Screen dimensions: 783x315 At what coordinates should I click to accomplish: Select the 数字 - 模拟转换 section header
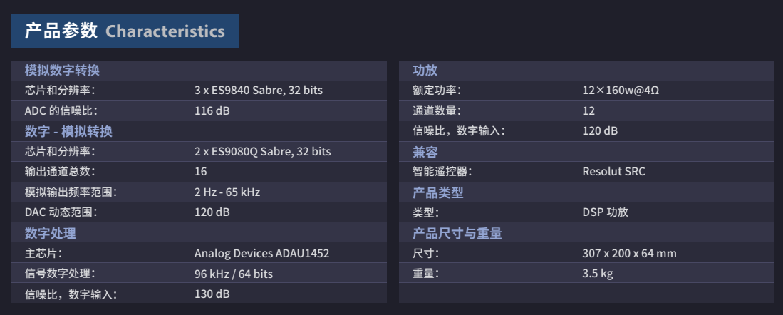click(x=68, y=132)
